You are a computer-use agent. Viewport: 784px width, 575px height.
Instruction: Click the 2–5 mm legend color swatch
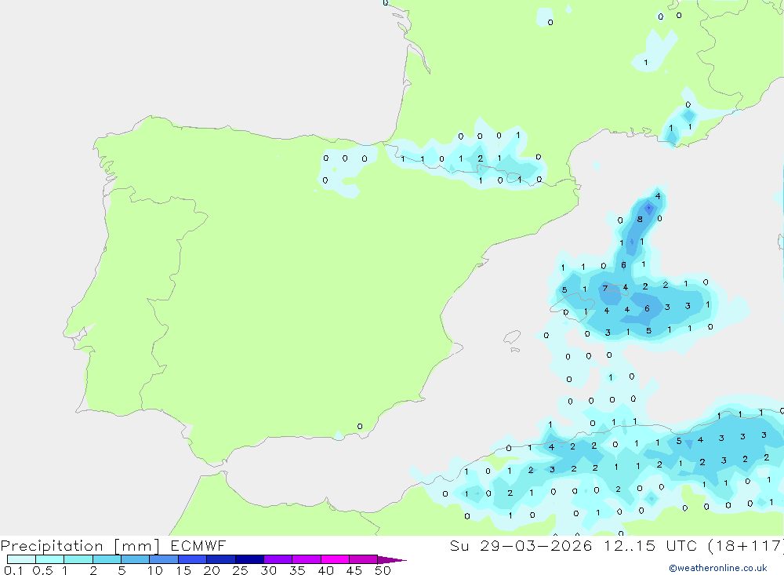click(x=107, y=559)
